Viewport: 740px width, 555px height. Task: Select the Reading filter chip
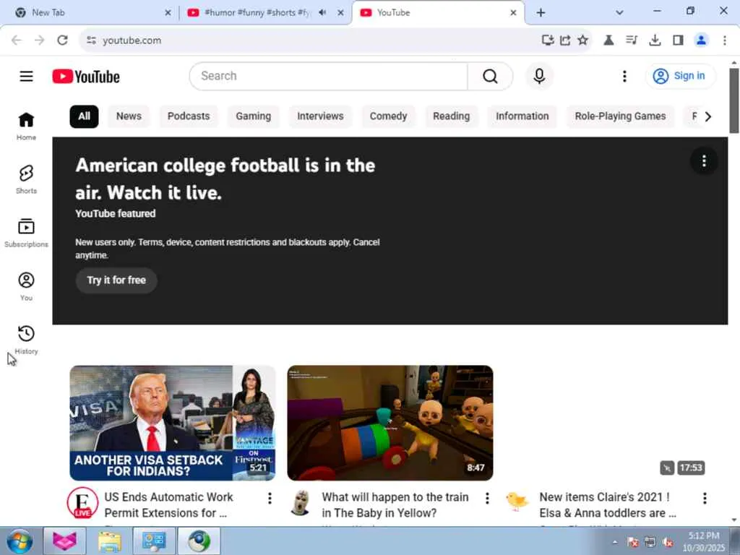[451, 116]
